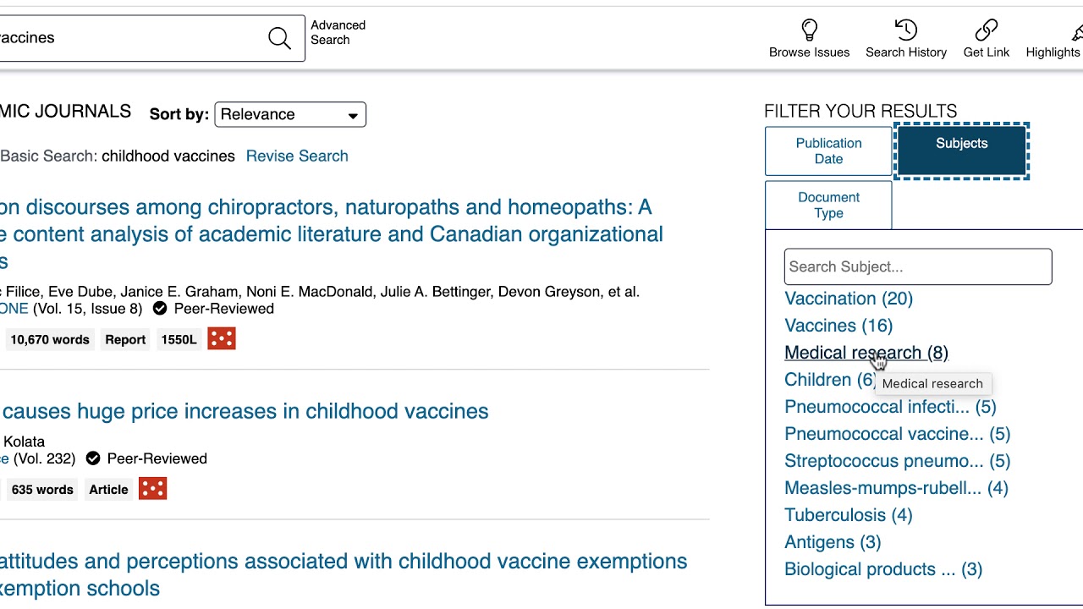
Task: Open Browse Issues lightbulb icon
Action: tap(809, 31)
